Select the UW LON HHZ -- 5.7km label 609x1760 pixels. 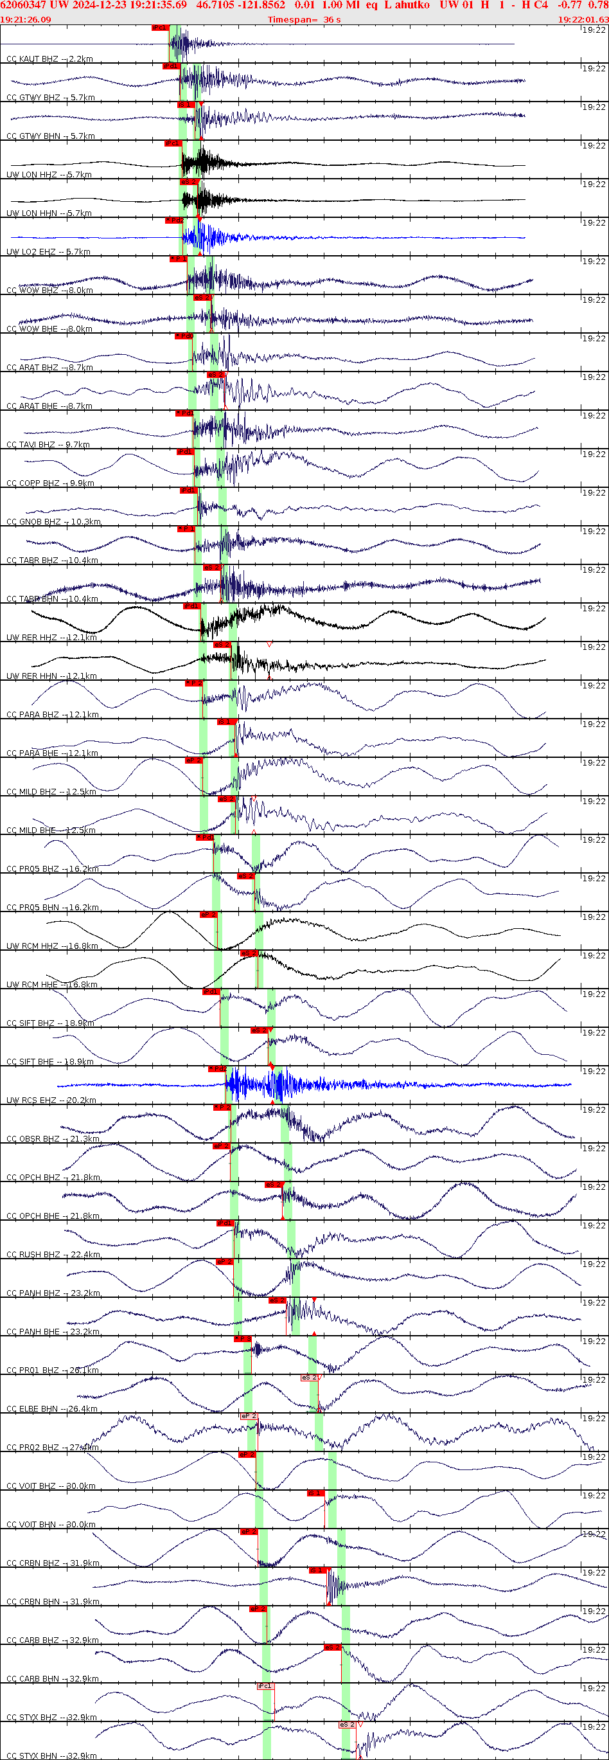coord(49,175)
